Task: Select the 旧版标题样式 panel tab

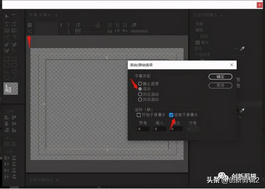Action: [x=41, y=180]
